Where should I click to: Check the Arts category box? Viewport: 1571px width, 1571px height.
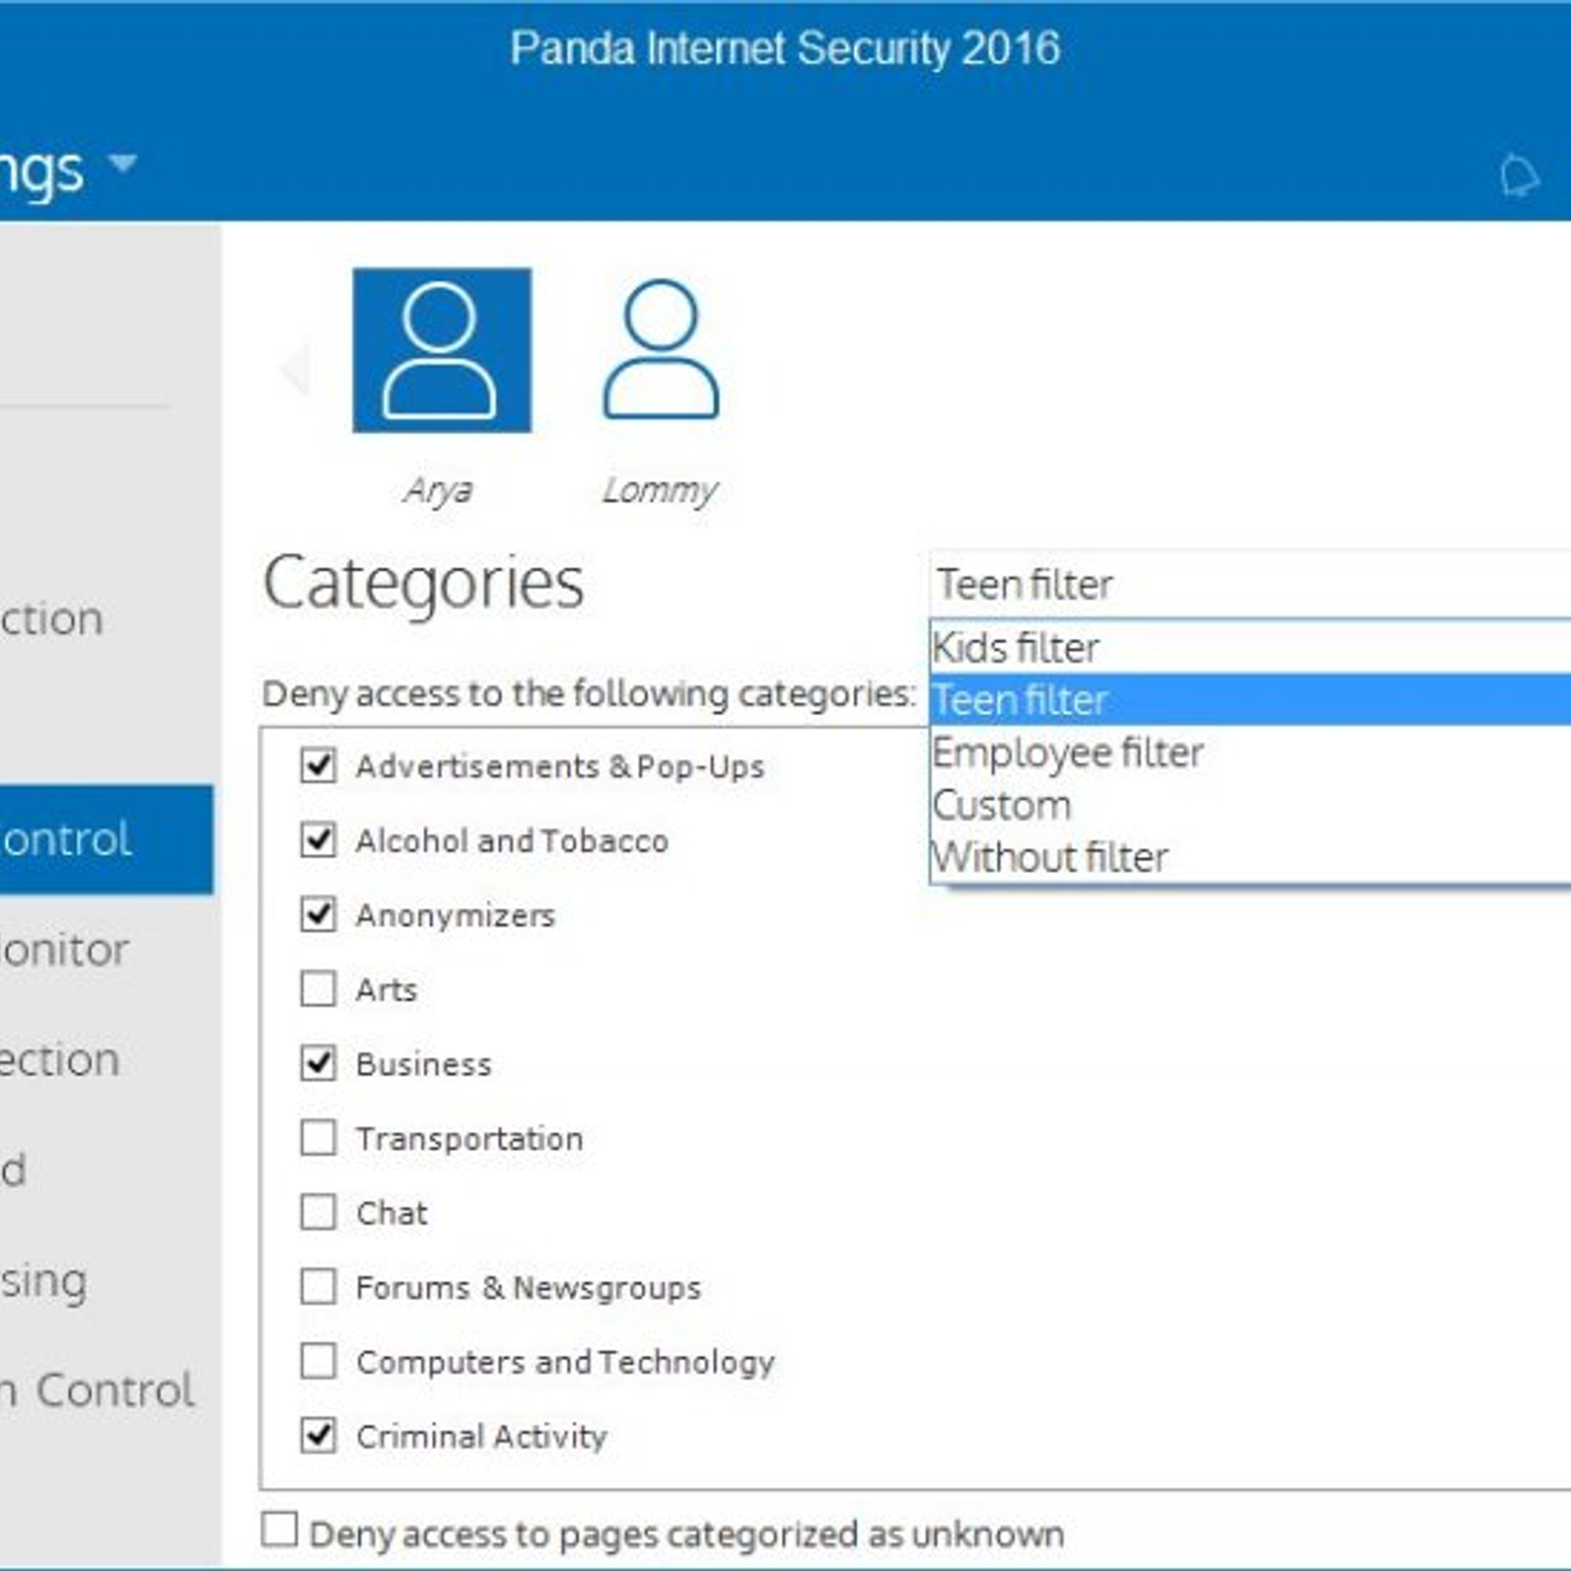click(x=318, y=989)
